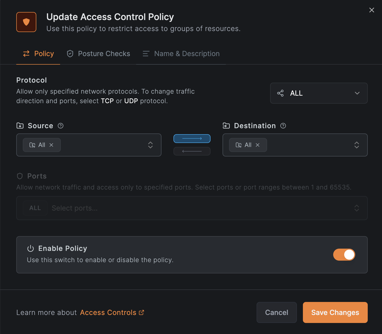Click the group icon in Destination All chip
382x334 pixels.
point(239,145)
